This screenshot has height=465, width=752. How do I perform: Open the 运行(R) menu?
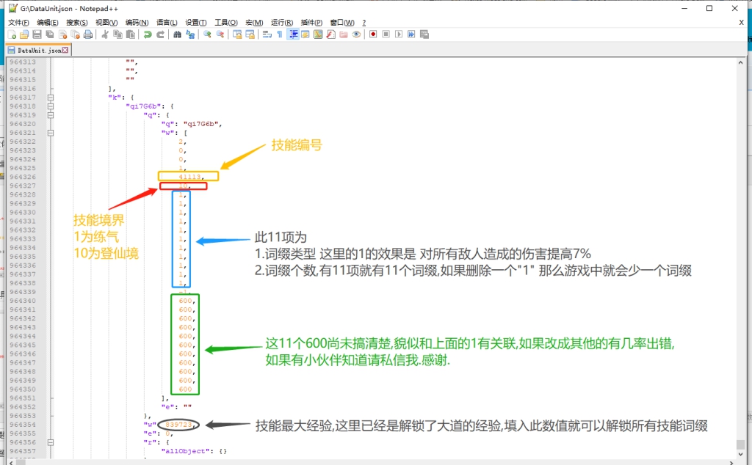tap(282, 23)
